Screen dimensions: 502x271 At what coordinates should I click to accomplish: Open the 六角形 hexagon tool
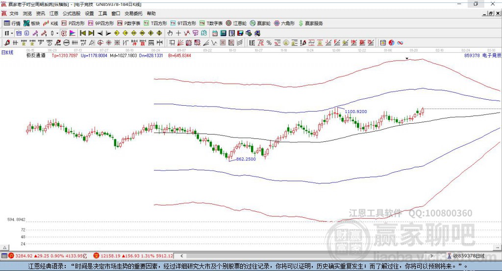(284, 23)
